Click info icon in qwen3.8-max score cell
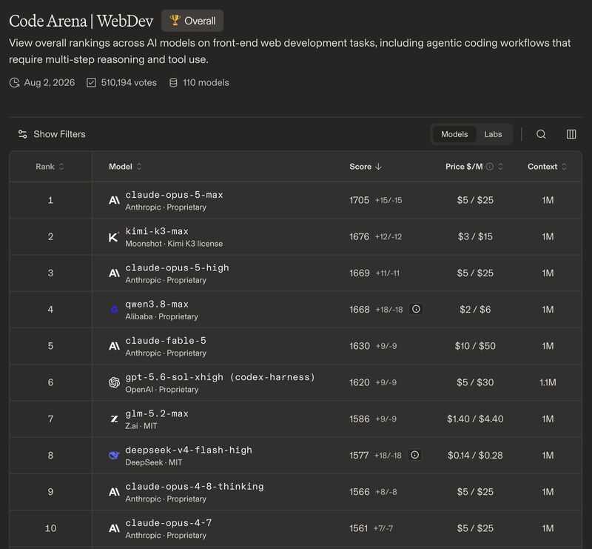The height and width of the screenshot is (549, 592). [x=416, y=309]
